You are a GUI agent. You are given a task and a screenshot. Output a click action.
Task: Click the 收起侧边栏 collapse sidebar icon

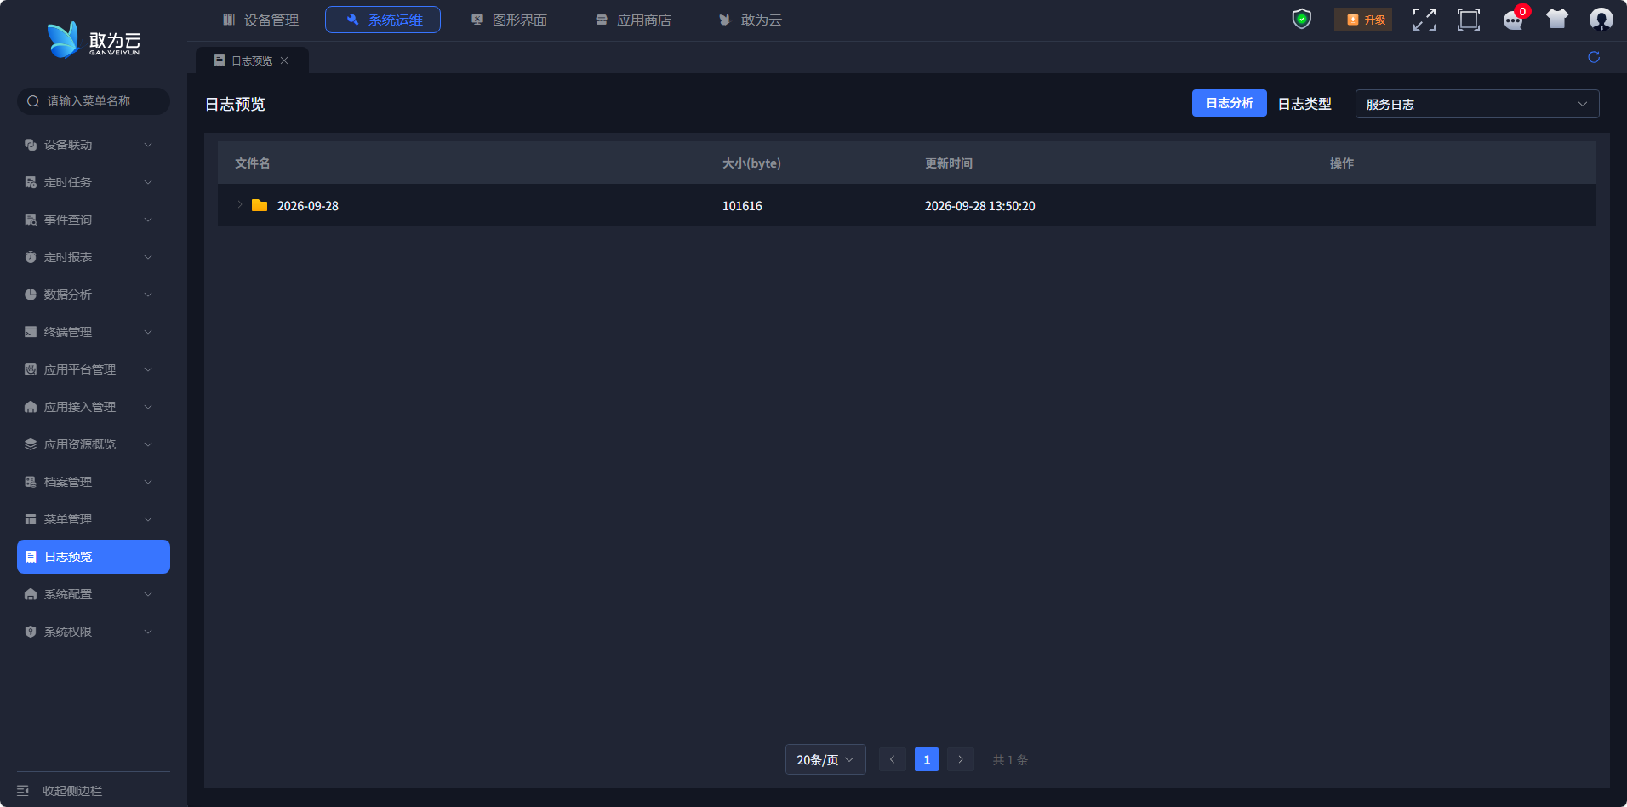(x=23, y=791)
